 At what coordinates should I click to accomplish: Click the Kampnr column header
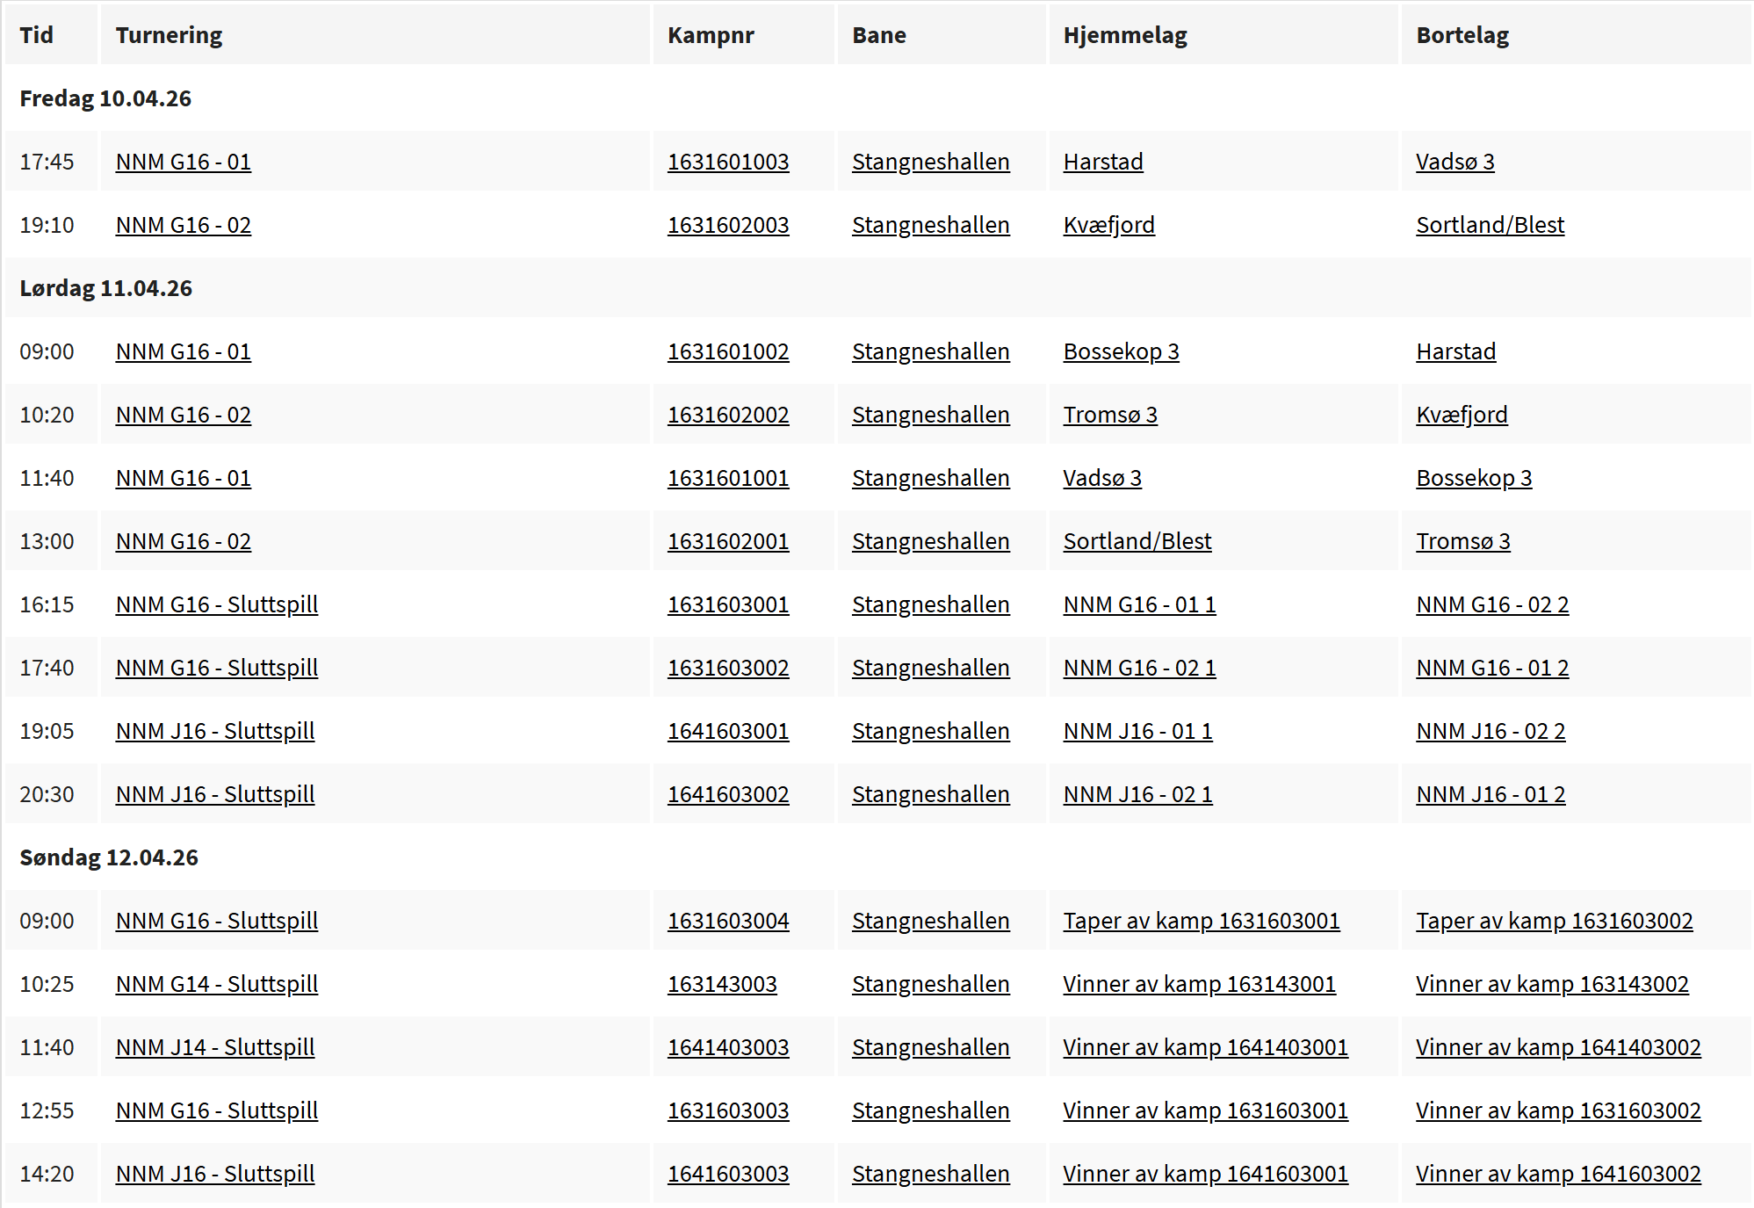coord(710,35)
